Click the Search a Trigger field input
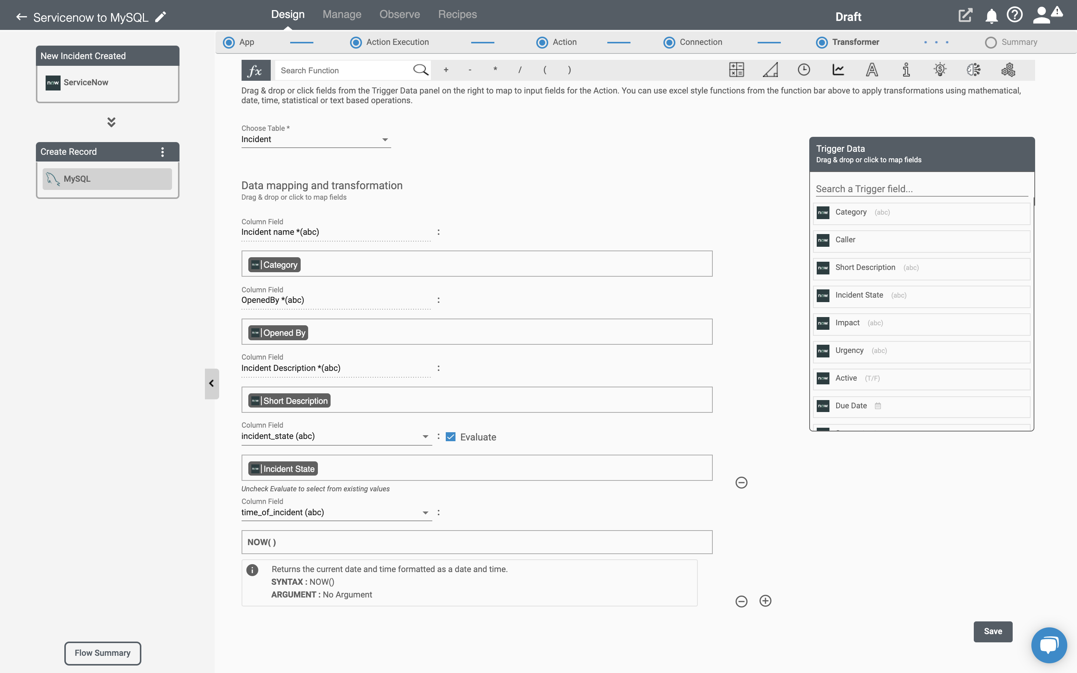The height and width of the screenshot is (673, 1077). (920, 188)
